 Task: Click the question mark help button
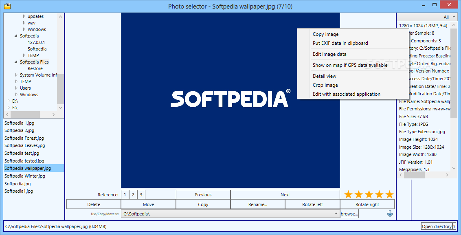pyautogui.click(x=454, y=226)
